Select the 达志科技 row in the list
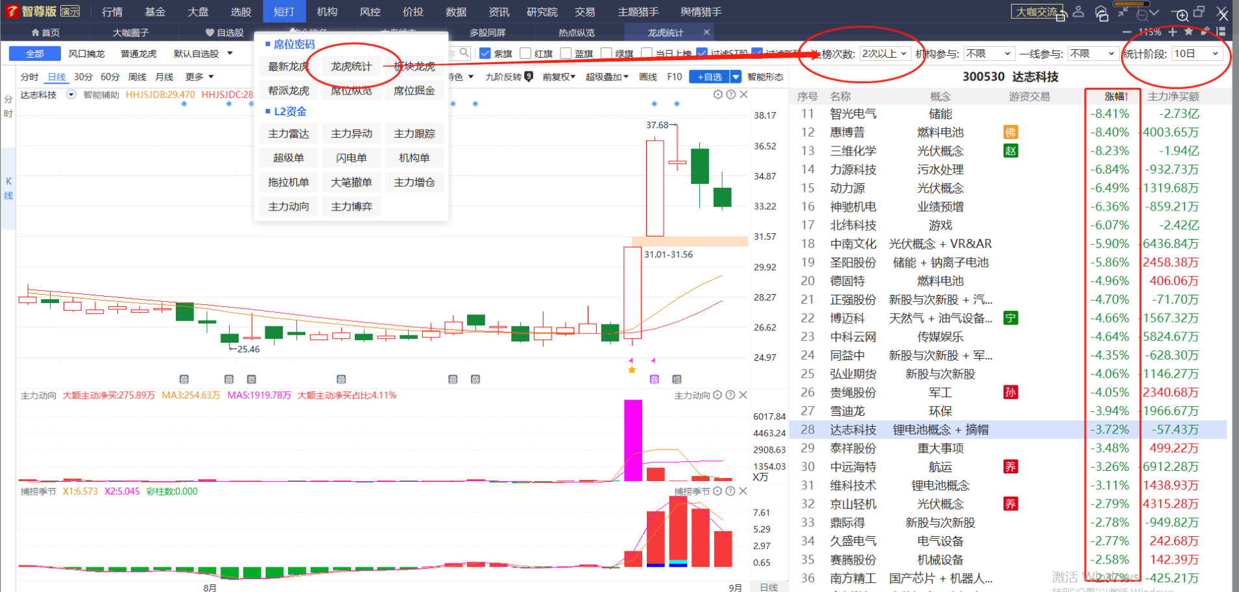The width and height of the screenshot is (1239, 592). pyautogui.click(x=1008, y=429)
